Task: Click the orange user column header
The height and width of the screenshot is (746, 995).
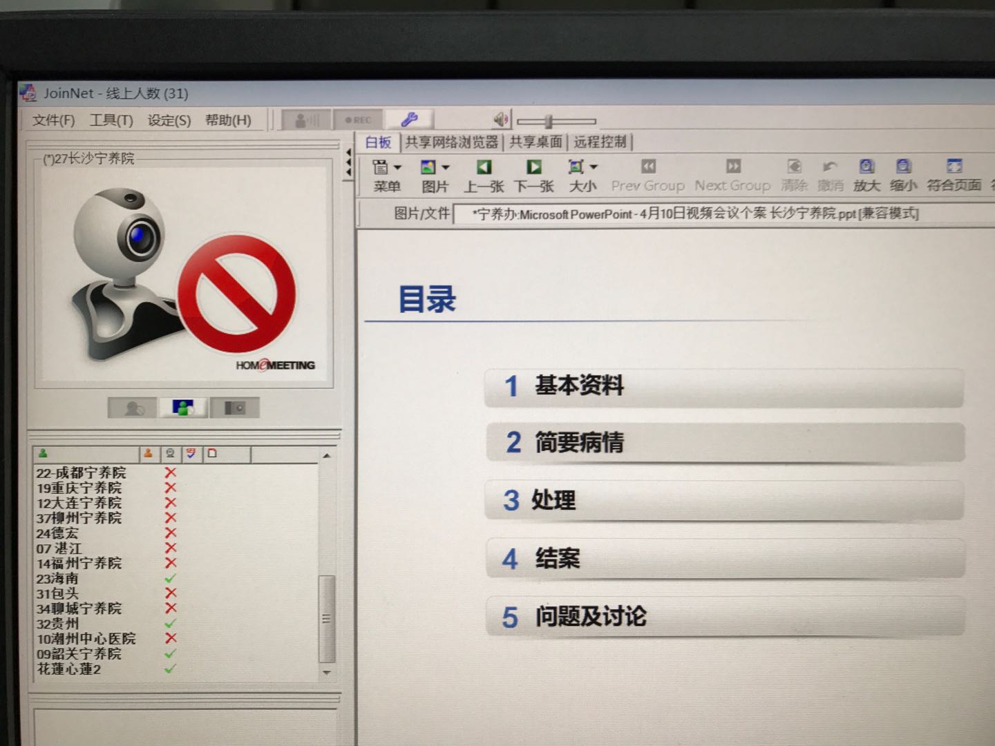Action: point(149,454)
